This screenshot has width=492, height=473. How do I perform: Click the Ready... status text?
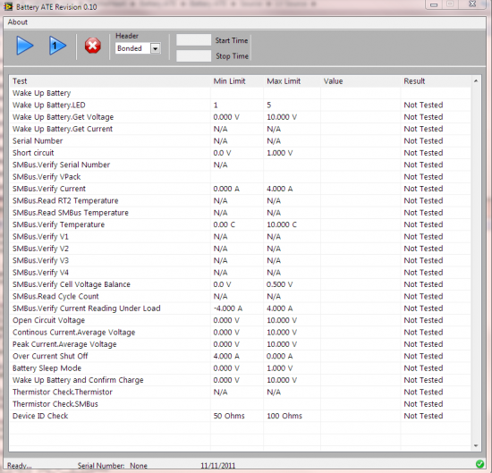click(20, 466)
